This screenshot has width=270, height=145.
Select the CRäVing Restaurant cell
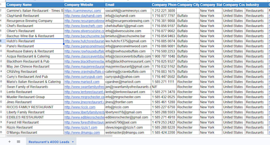(x=35, y=72)
